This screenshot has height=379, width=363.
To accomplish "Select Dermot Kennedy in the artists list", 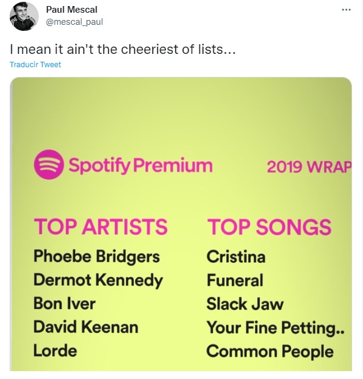I will (98, 280).
